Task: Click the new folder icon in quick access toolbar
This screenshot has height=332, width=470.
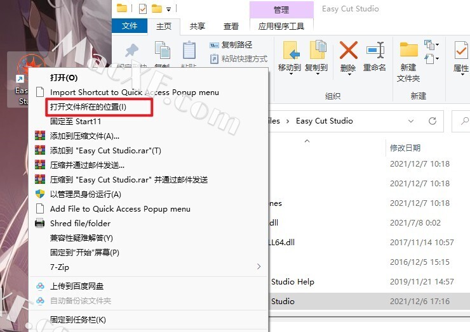Action: pyautogui.click(x=157, y=8)
